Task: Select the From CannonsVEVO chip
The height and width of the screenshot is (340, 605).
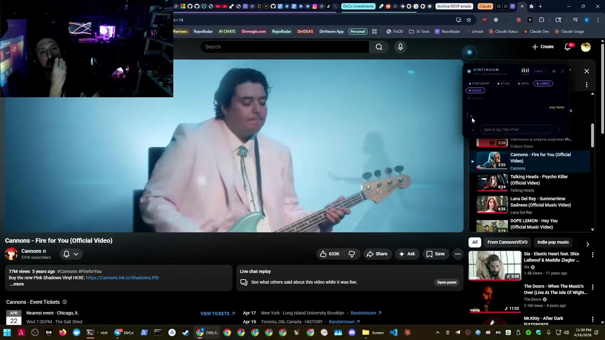Action: point(507,242)
